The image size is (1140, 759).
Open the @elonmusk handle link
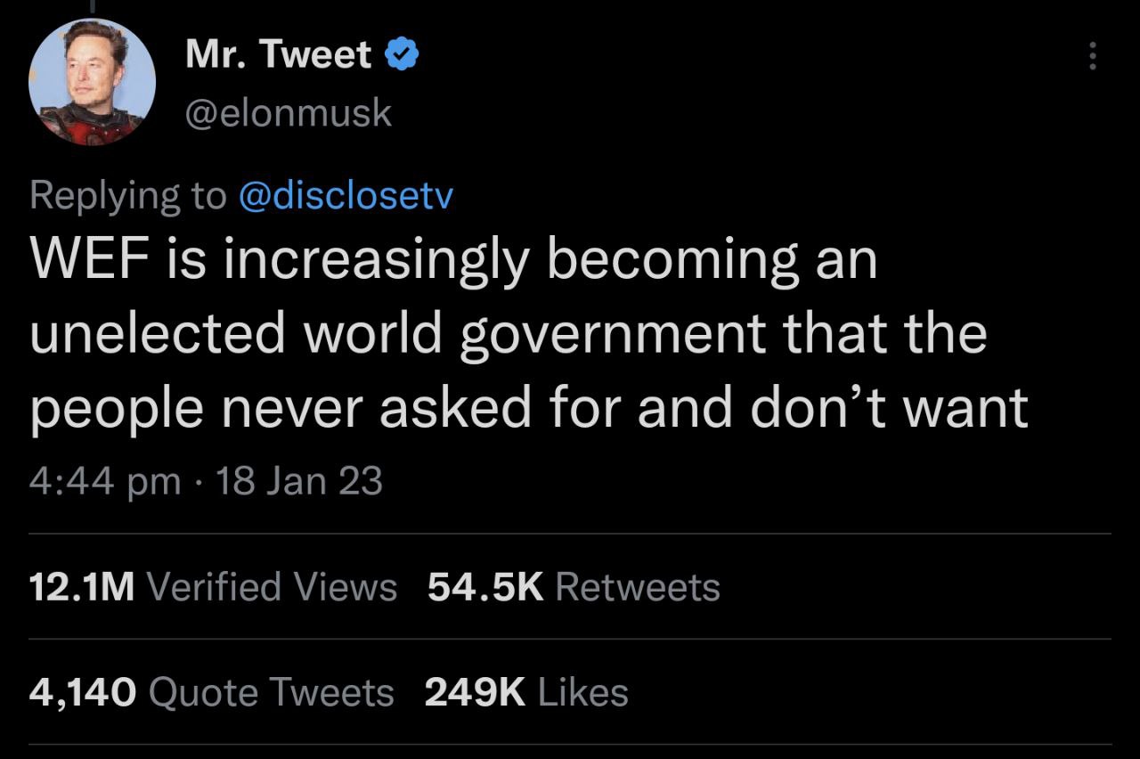pos(289,112)
